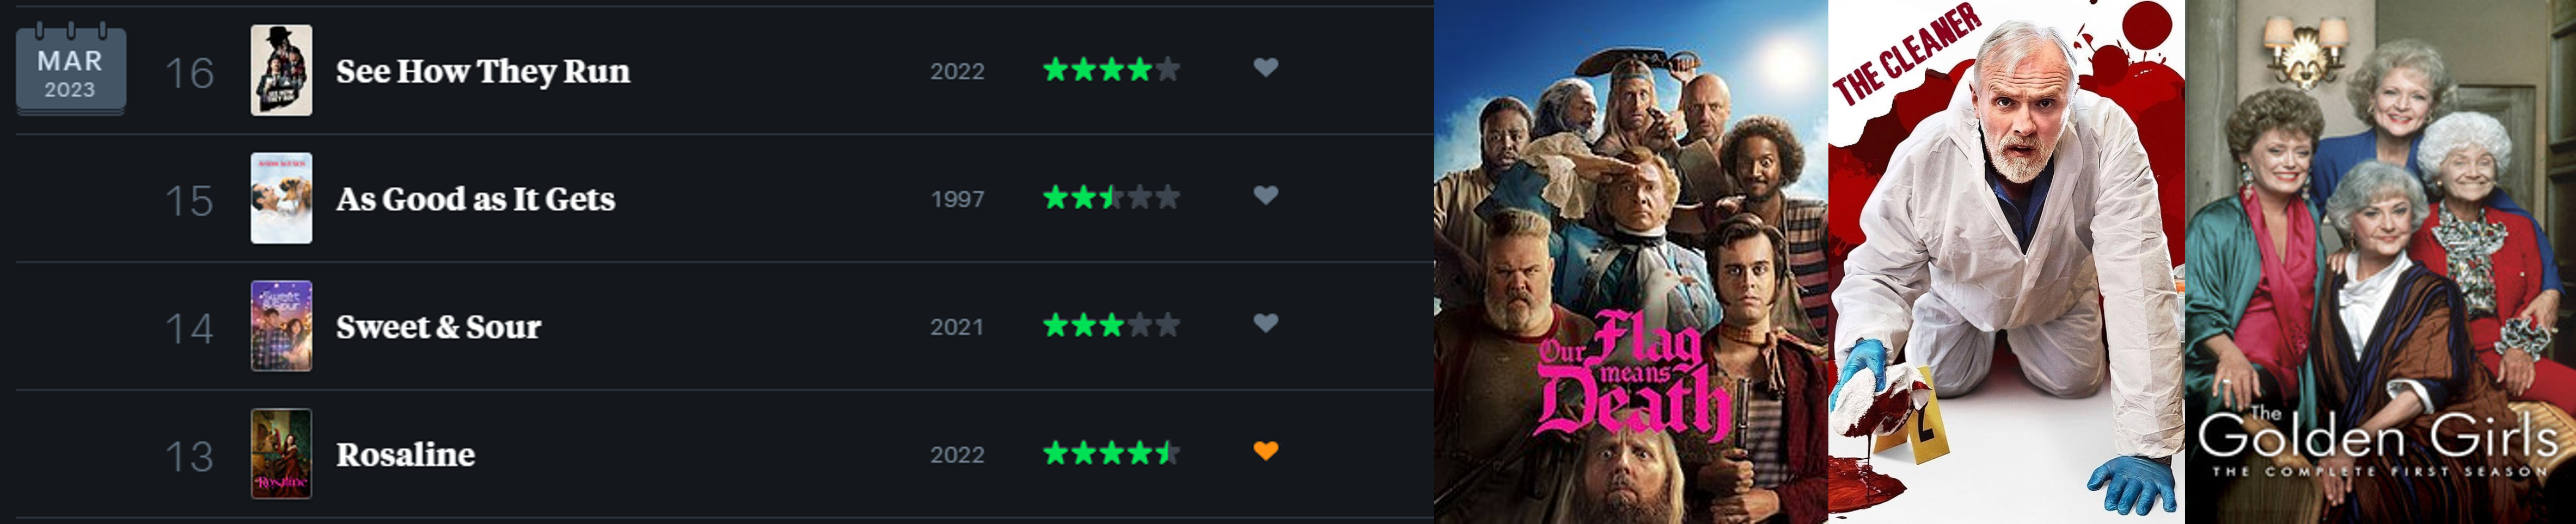2576x524 pixels.
Task: Open As Good as It Gets poster thumbnail
Action: [281, 198]
